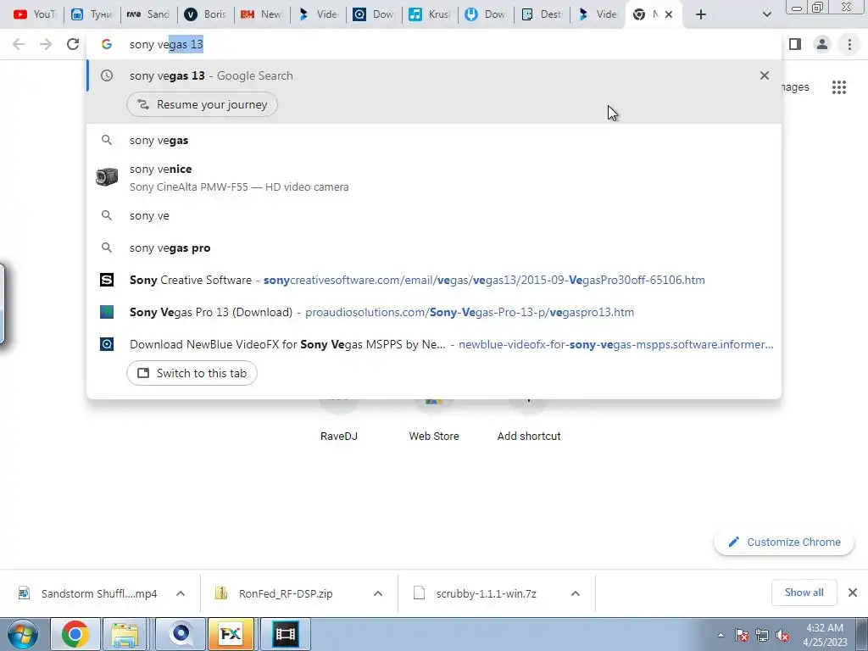Viewport: 868px width, 651px height.
Task: Click Switch to this tab button
Action: [x=192, y=373]
